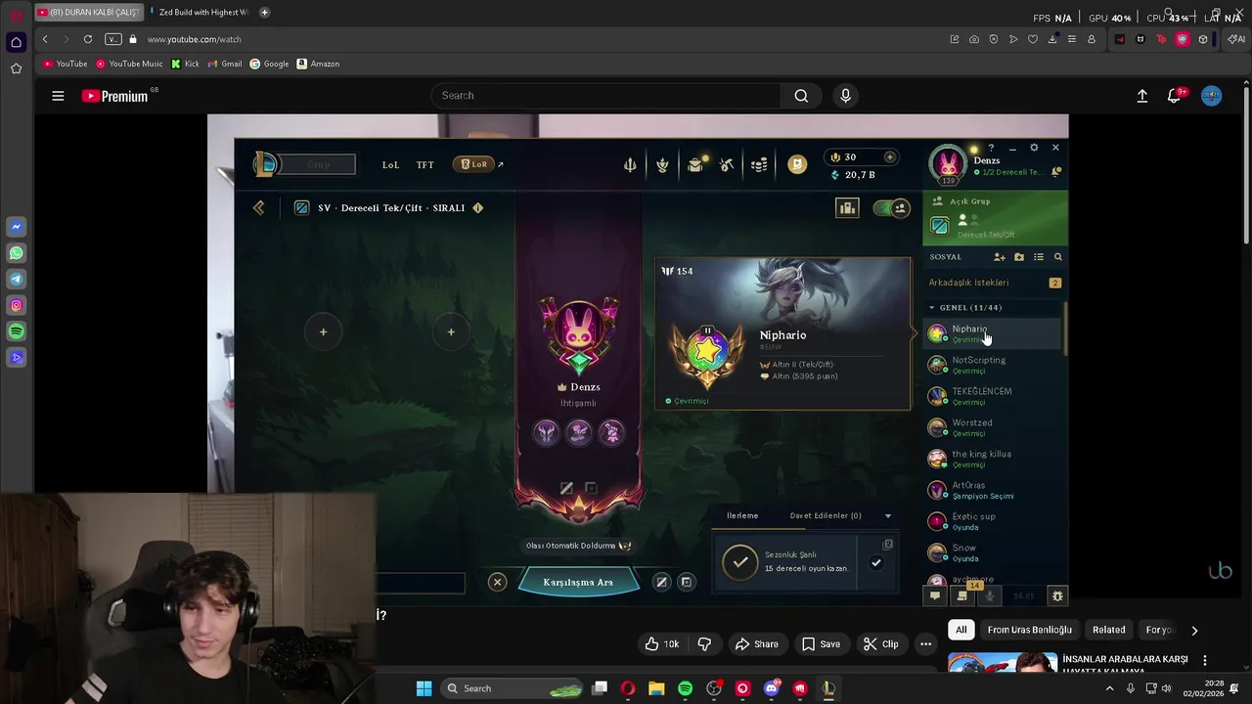Image resolution: width=1252 pixels, height=704 pixels.
Task: Click the friend list view icon
Action: 1039,257
